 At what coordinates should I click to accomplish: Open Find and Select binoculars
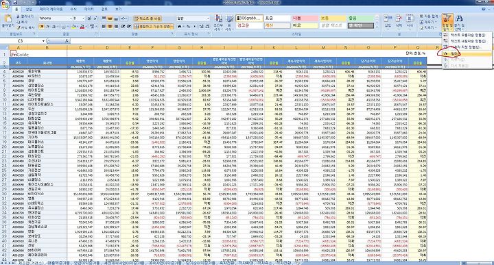click(x=459, y=22)
